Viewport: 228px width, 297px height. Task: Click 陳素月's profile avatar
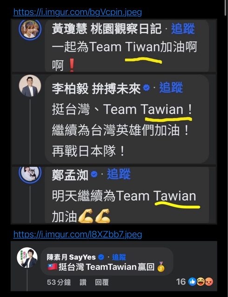(27, 258)
